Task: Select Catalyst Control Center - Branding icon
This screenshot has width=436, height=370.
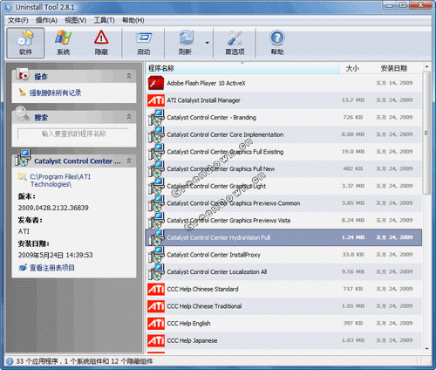Action: (156, 118)
